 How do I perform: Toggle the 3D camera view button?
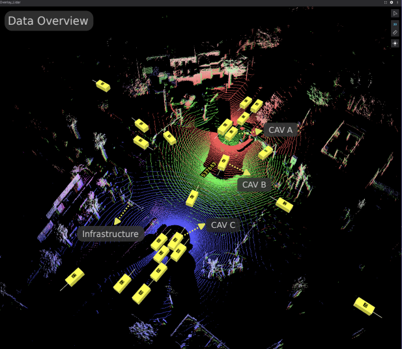point(395,23)
